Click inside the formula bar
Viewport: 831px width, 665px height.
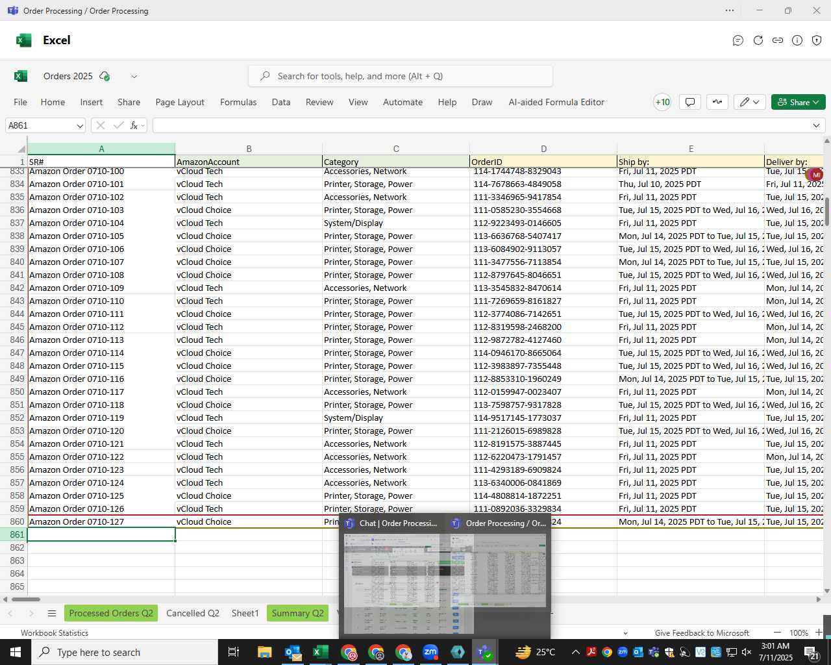480,125
